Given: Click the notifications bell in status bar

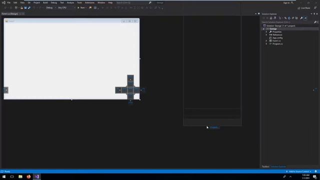Looking at the screenshot, I should [315, 171].
